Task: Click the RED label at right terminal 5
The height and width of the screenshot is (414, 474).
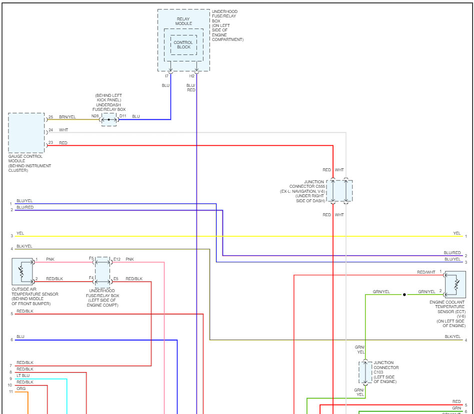Action: (x=456, y=402)
